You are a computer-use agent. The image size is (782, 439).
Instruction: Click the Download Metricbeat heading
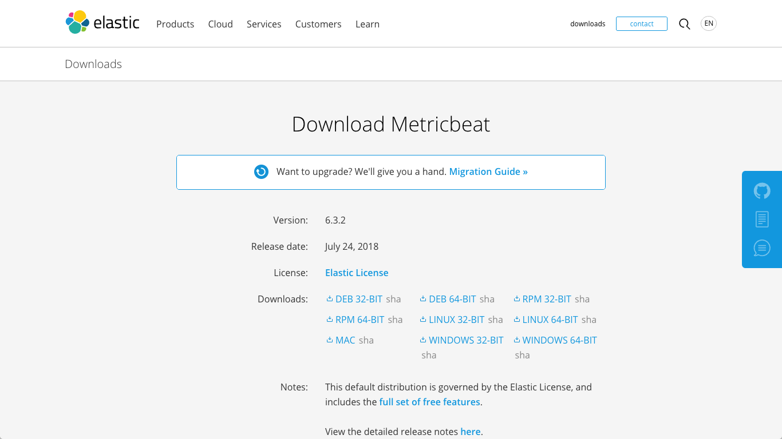point(391,124)
